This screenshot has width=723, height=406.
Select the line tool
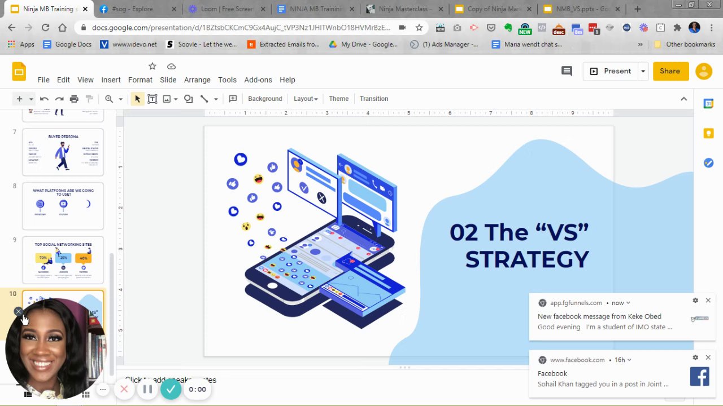tap(204, 99)
